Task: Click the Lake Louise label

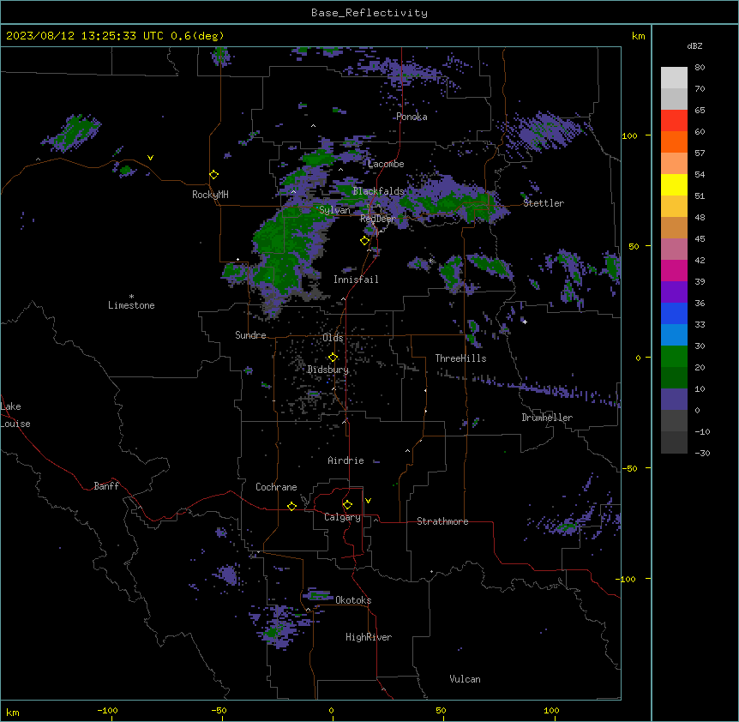Action: (x=15, y=415)
